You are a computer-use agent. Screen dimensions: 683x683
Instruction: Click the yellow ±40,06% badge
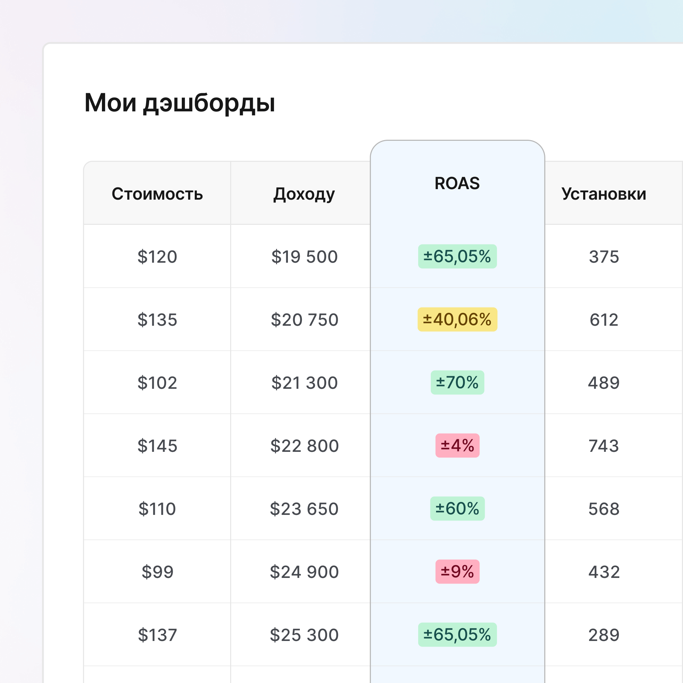pyautogui.click(x=457, y=319)
